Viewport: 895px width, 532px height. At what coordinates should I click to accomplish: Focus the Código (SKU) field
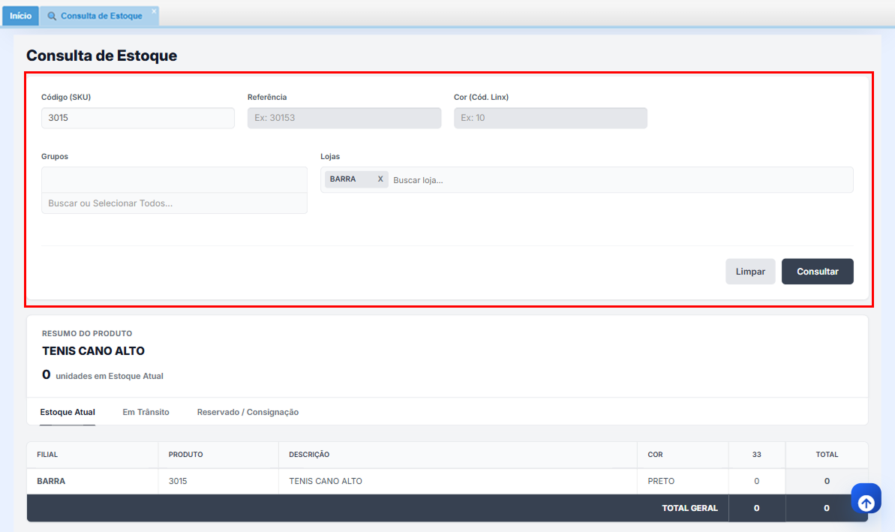pyautogui.click(x=138, y=118)
